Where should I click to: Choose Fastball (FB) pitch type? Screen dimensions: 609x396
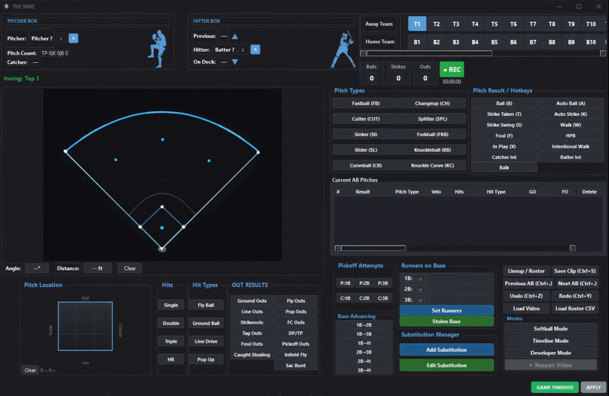point(365,103)
